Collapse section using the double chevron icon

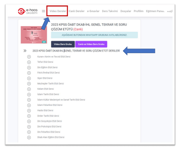(25, 51)
